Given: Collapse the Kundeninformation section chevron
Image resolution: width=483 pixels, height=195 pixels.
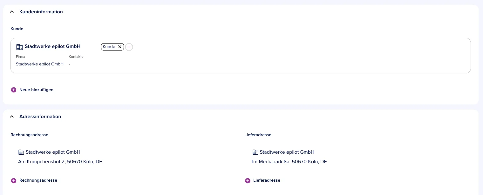Looking at the screenshot, I should 12,12.
